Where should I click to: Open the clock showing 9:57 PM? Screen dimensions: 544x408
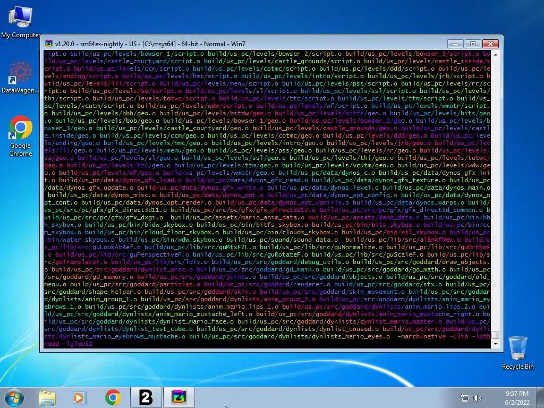click(x=517, y=398)
